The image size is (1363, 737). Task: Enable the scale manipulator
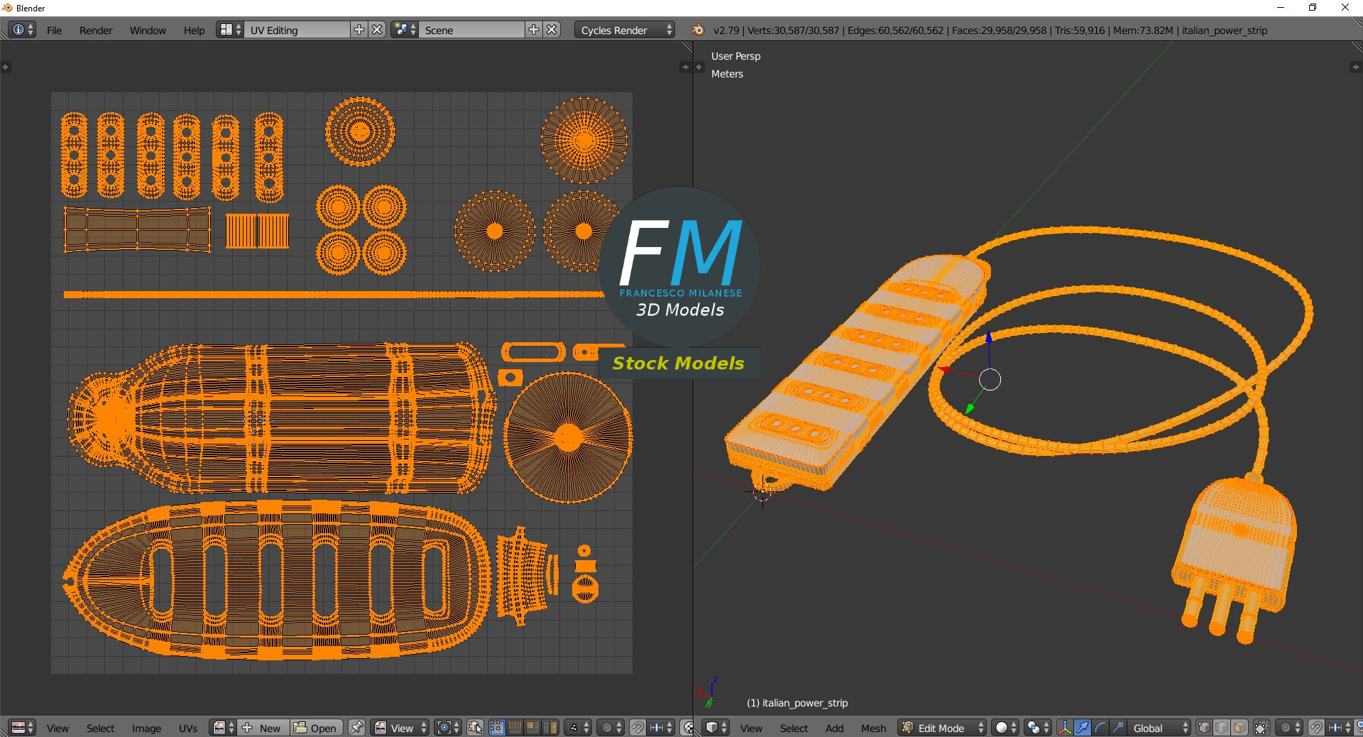(x=1118, y=728)
